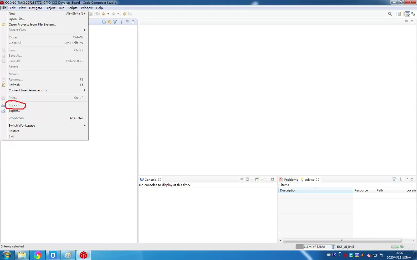The height and width of the screenshot is (260, 417).
Task: Open the Windows Start button
Action: click(x=6, y=255)
